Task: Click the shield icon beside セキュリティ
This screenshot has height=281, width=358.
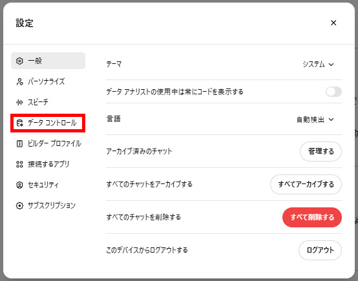Action: [x=19, y=185]
